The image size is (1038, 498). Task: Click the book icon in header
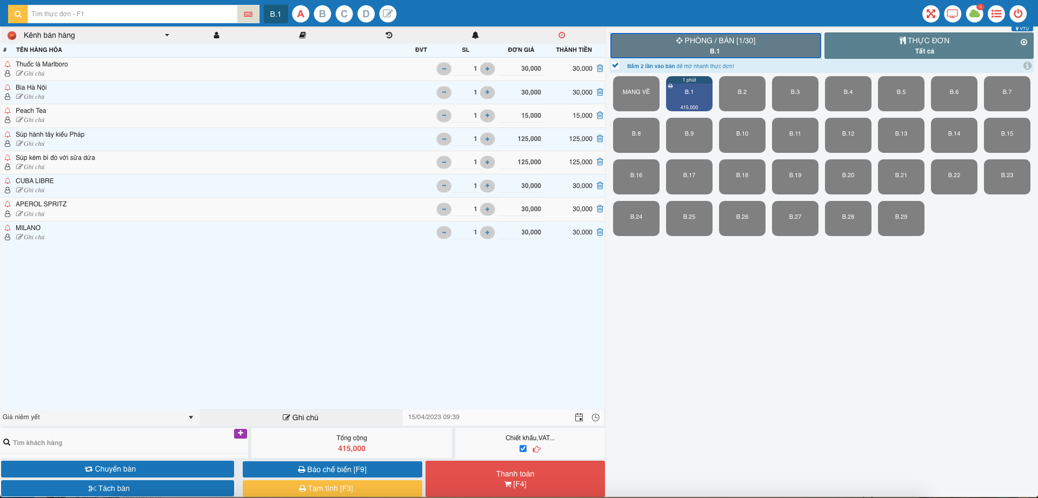tap(303, 35)
